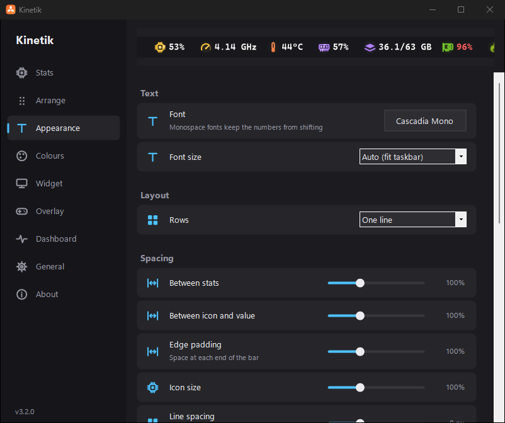This screenshot has height=423, width=505.
Task: Click the Overlay gamepad icon in sidebar
Action: pyautogui.click(x=21, y=211)
